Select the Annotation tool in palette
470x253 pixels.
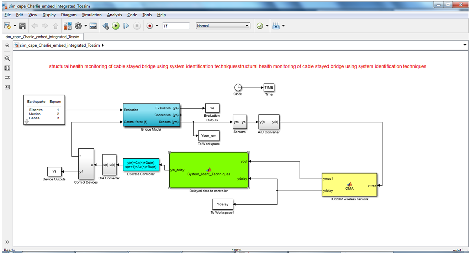click(7, 87)
